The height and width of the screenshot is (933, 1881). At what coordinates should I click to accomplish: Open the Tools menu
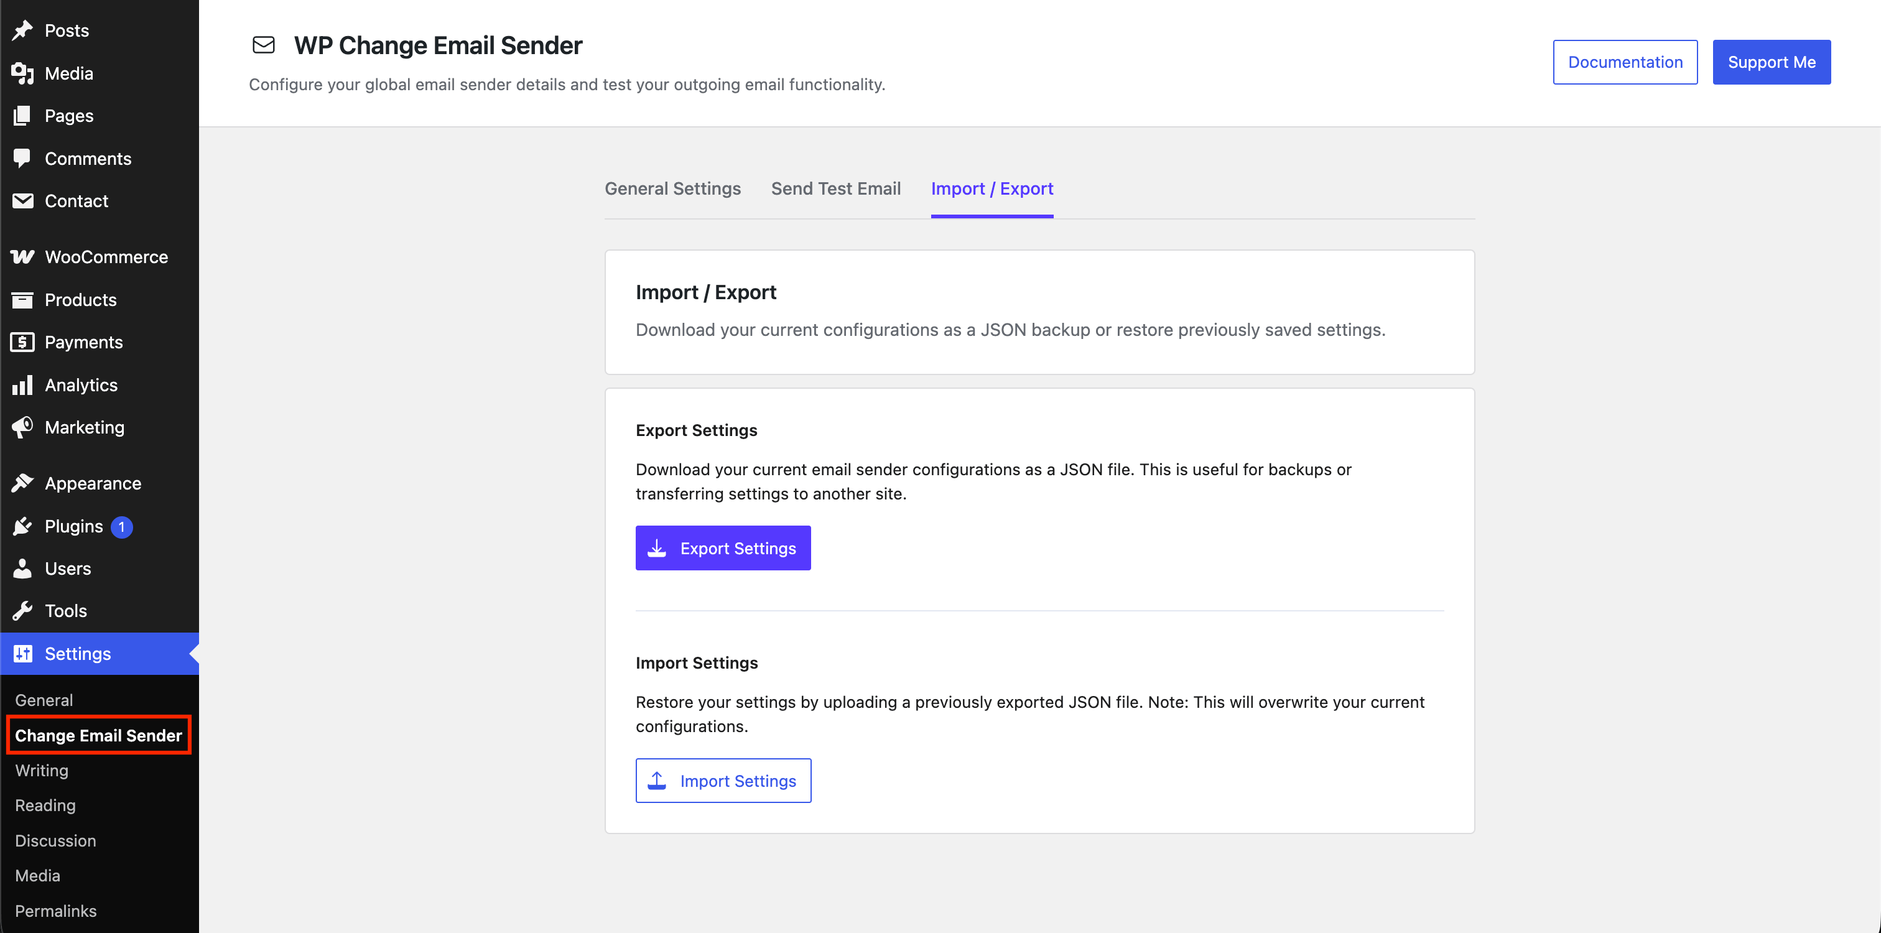click(100, 610)
